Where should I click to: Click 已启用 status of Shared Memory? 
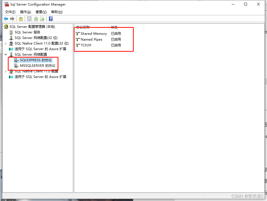[116, 34]
